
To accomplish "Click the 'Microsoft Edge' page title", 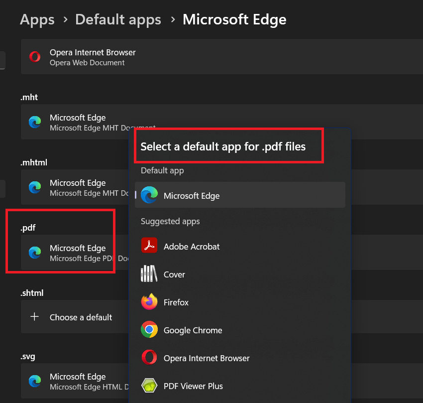I will pos(234,19).
